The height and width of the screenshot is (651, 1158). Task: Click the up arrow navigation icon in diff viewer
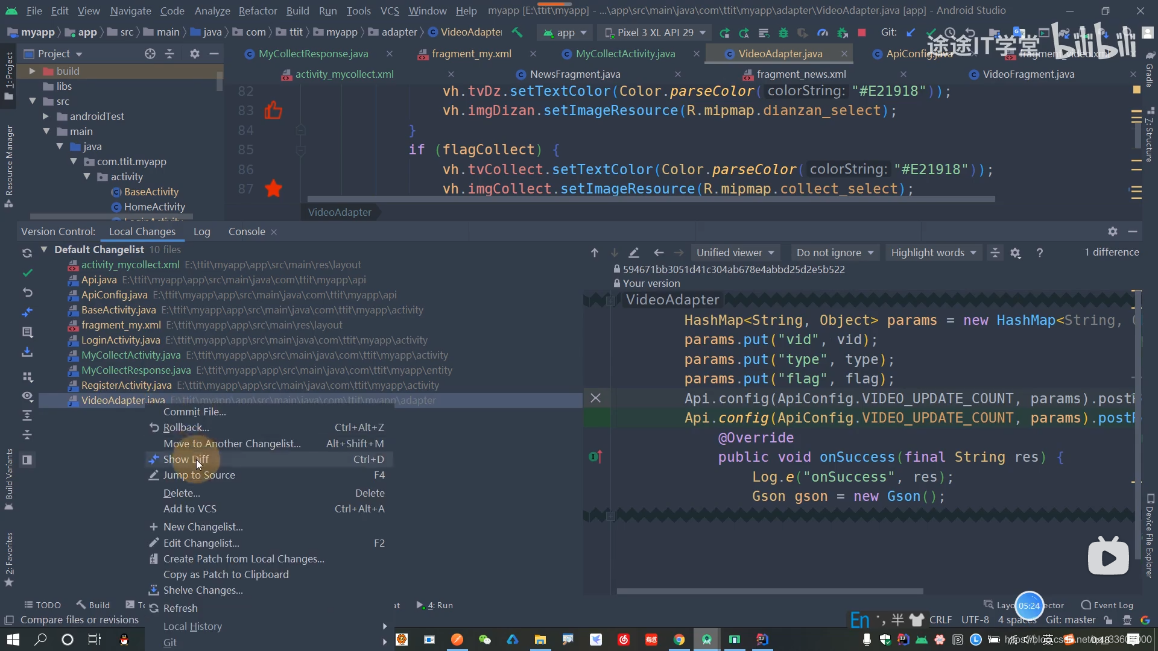point(593,253)
